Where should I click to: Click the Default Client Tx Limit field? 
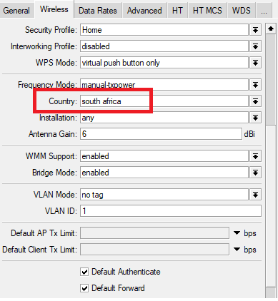[154, 250]
